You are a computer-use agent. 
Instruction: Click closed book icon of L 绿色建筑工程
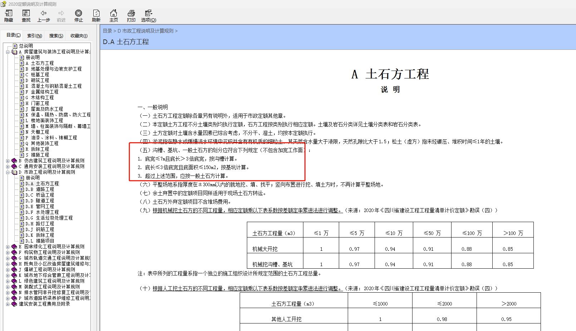pyautogui.click(x=14, y=281)
